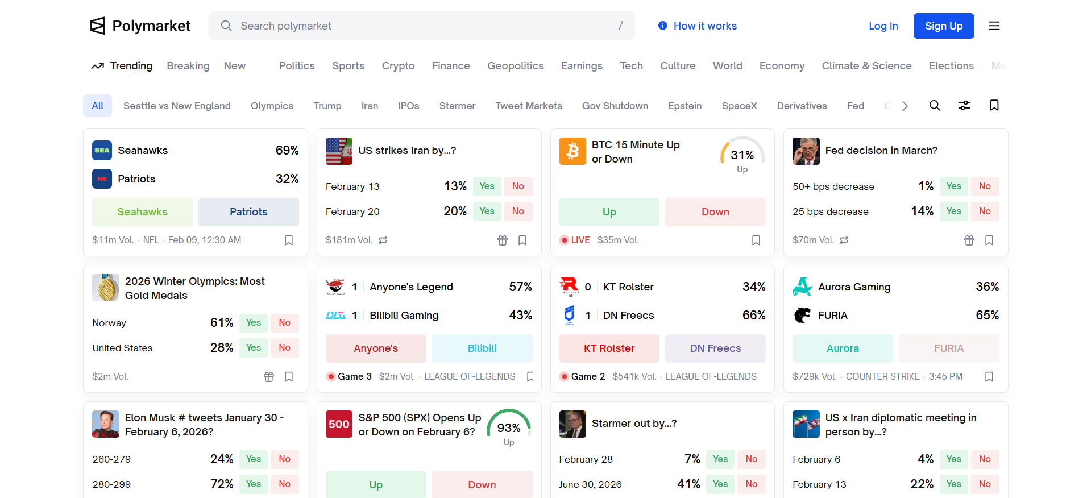Click the DN Freecs team logo
The width and height of the screenshot is (1087, 498).
(569, 316)
